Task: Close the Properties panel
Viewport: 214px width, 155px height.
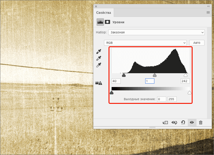Action: pyautogui.click(x=96, y=6)
